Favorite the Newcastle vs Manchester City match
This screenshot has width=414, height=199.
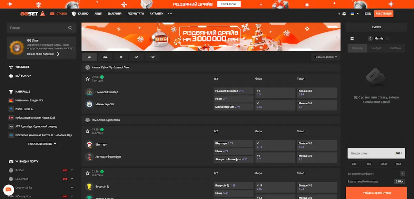[x=88, y=79]
